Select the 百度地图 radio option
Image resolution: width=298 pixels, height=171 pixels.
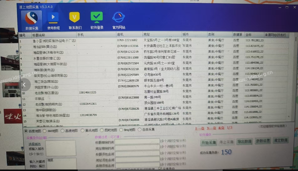(x=26, y=131)
